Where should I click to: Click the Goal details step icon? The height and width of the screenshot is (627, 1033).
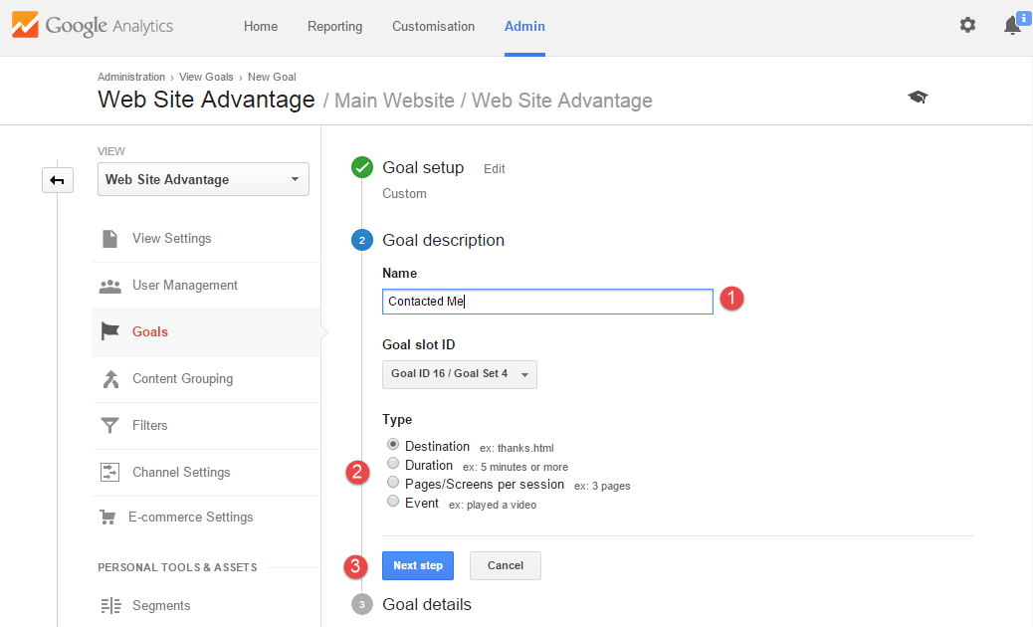tap(361, 605)
